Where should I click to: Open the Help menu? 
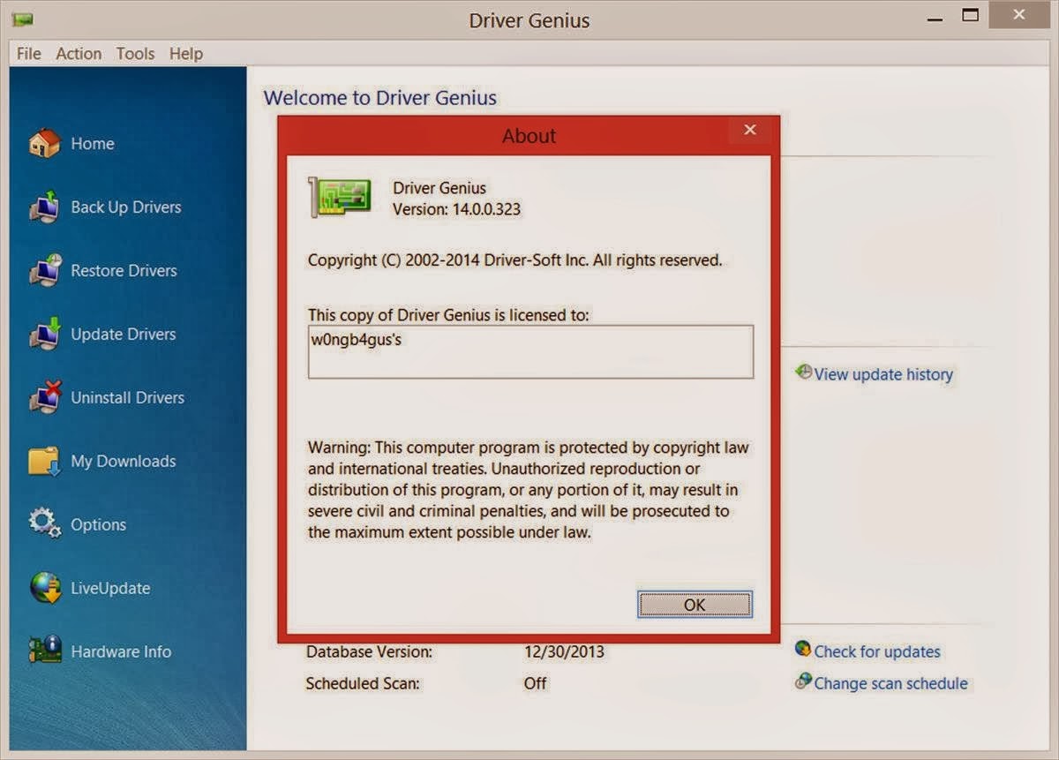[x=186, y=54]
